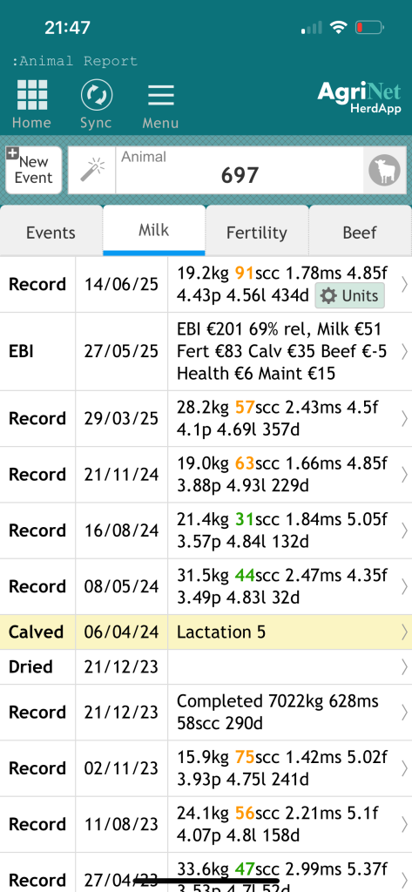Expand the EBI 27/05/25 row chevron
This screenshot has height=892, width=412.
pos(404,352)
